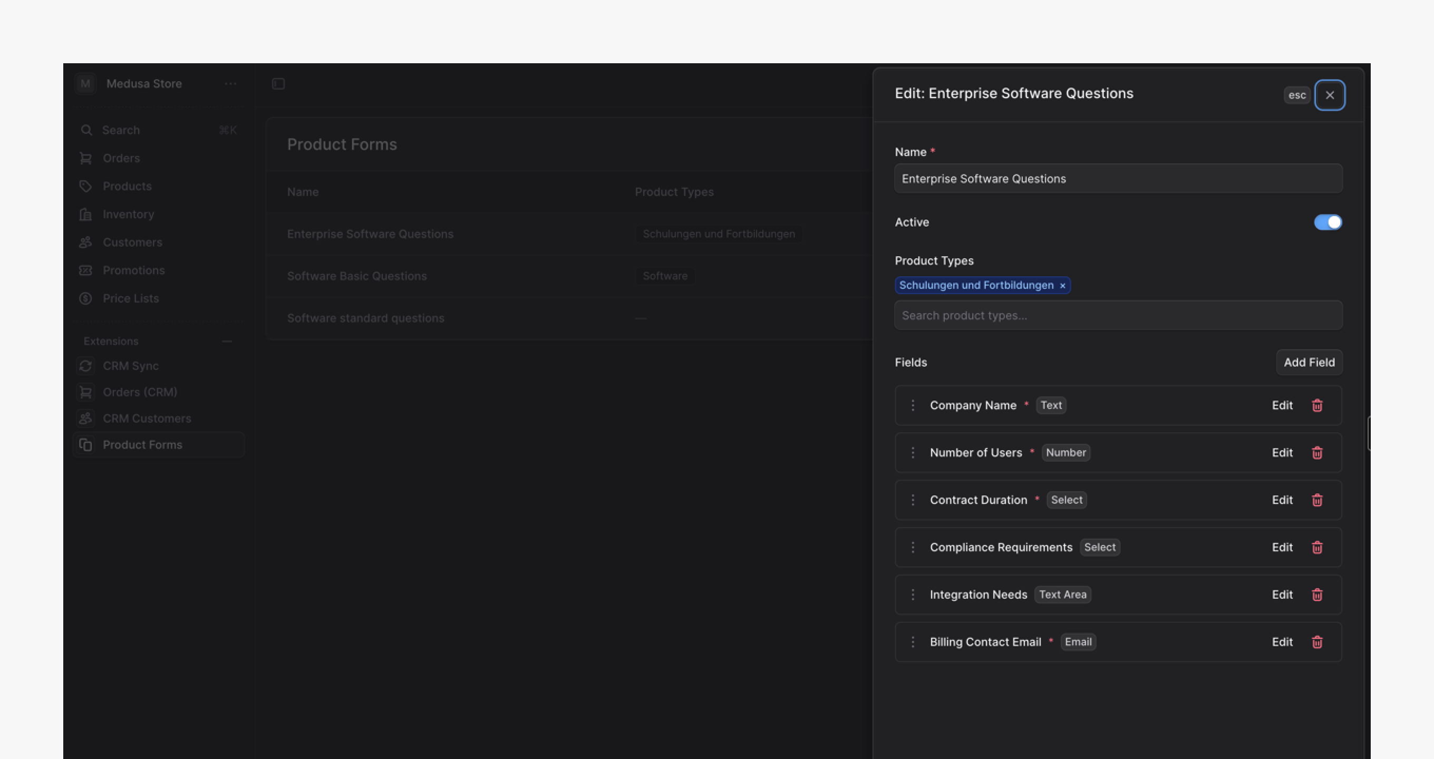
Task: Open Software Basic Questions row
Action: coord(569,276)
